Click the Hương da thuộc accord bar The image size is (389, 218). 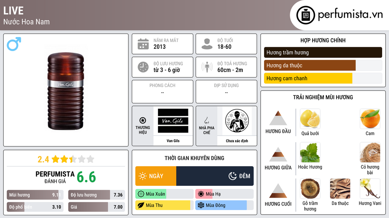(323, 65)
